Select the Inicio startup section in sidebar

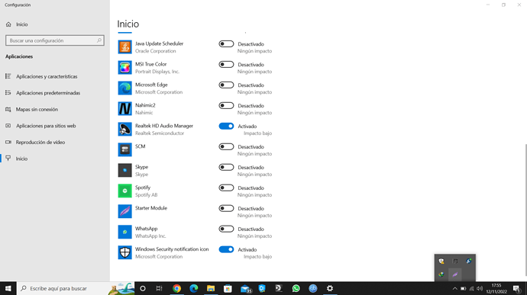pos(21,159)
